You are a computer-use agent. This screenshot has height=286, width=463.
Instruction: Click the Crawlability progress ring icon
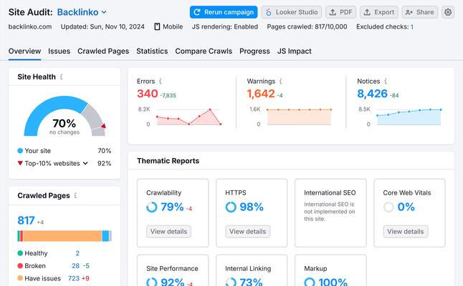(151, 207)
